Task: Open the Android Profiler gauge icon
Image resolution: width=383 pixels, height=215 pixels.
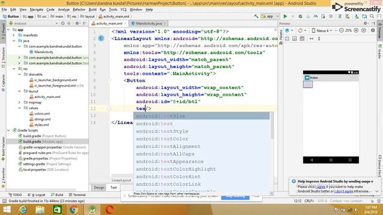Action: (x=315, y=16)
